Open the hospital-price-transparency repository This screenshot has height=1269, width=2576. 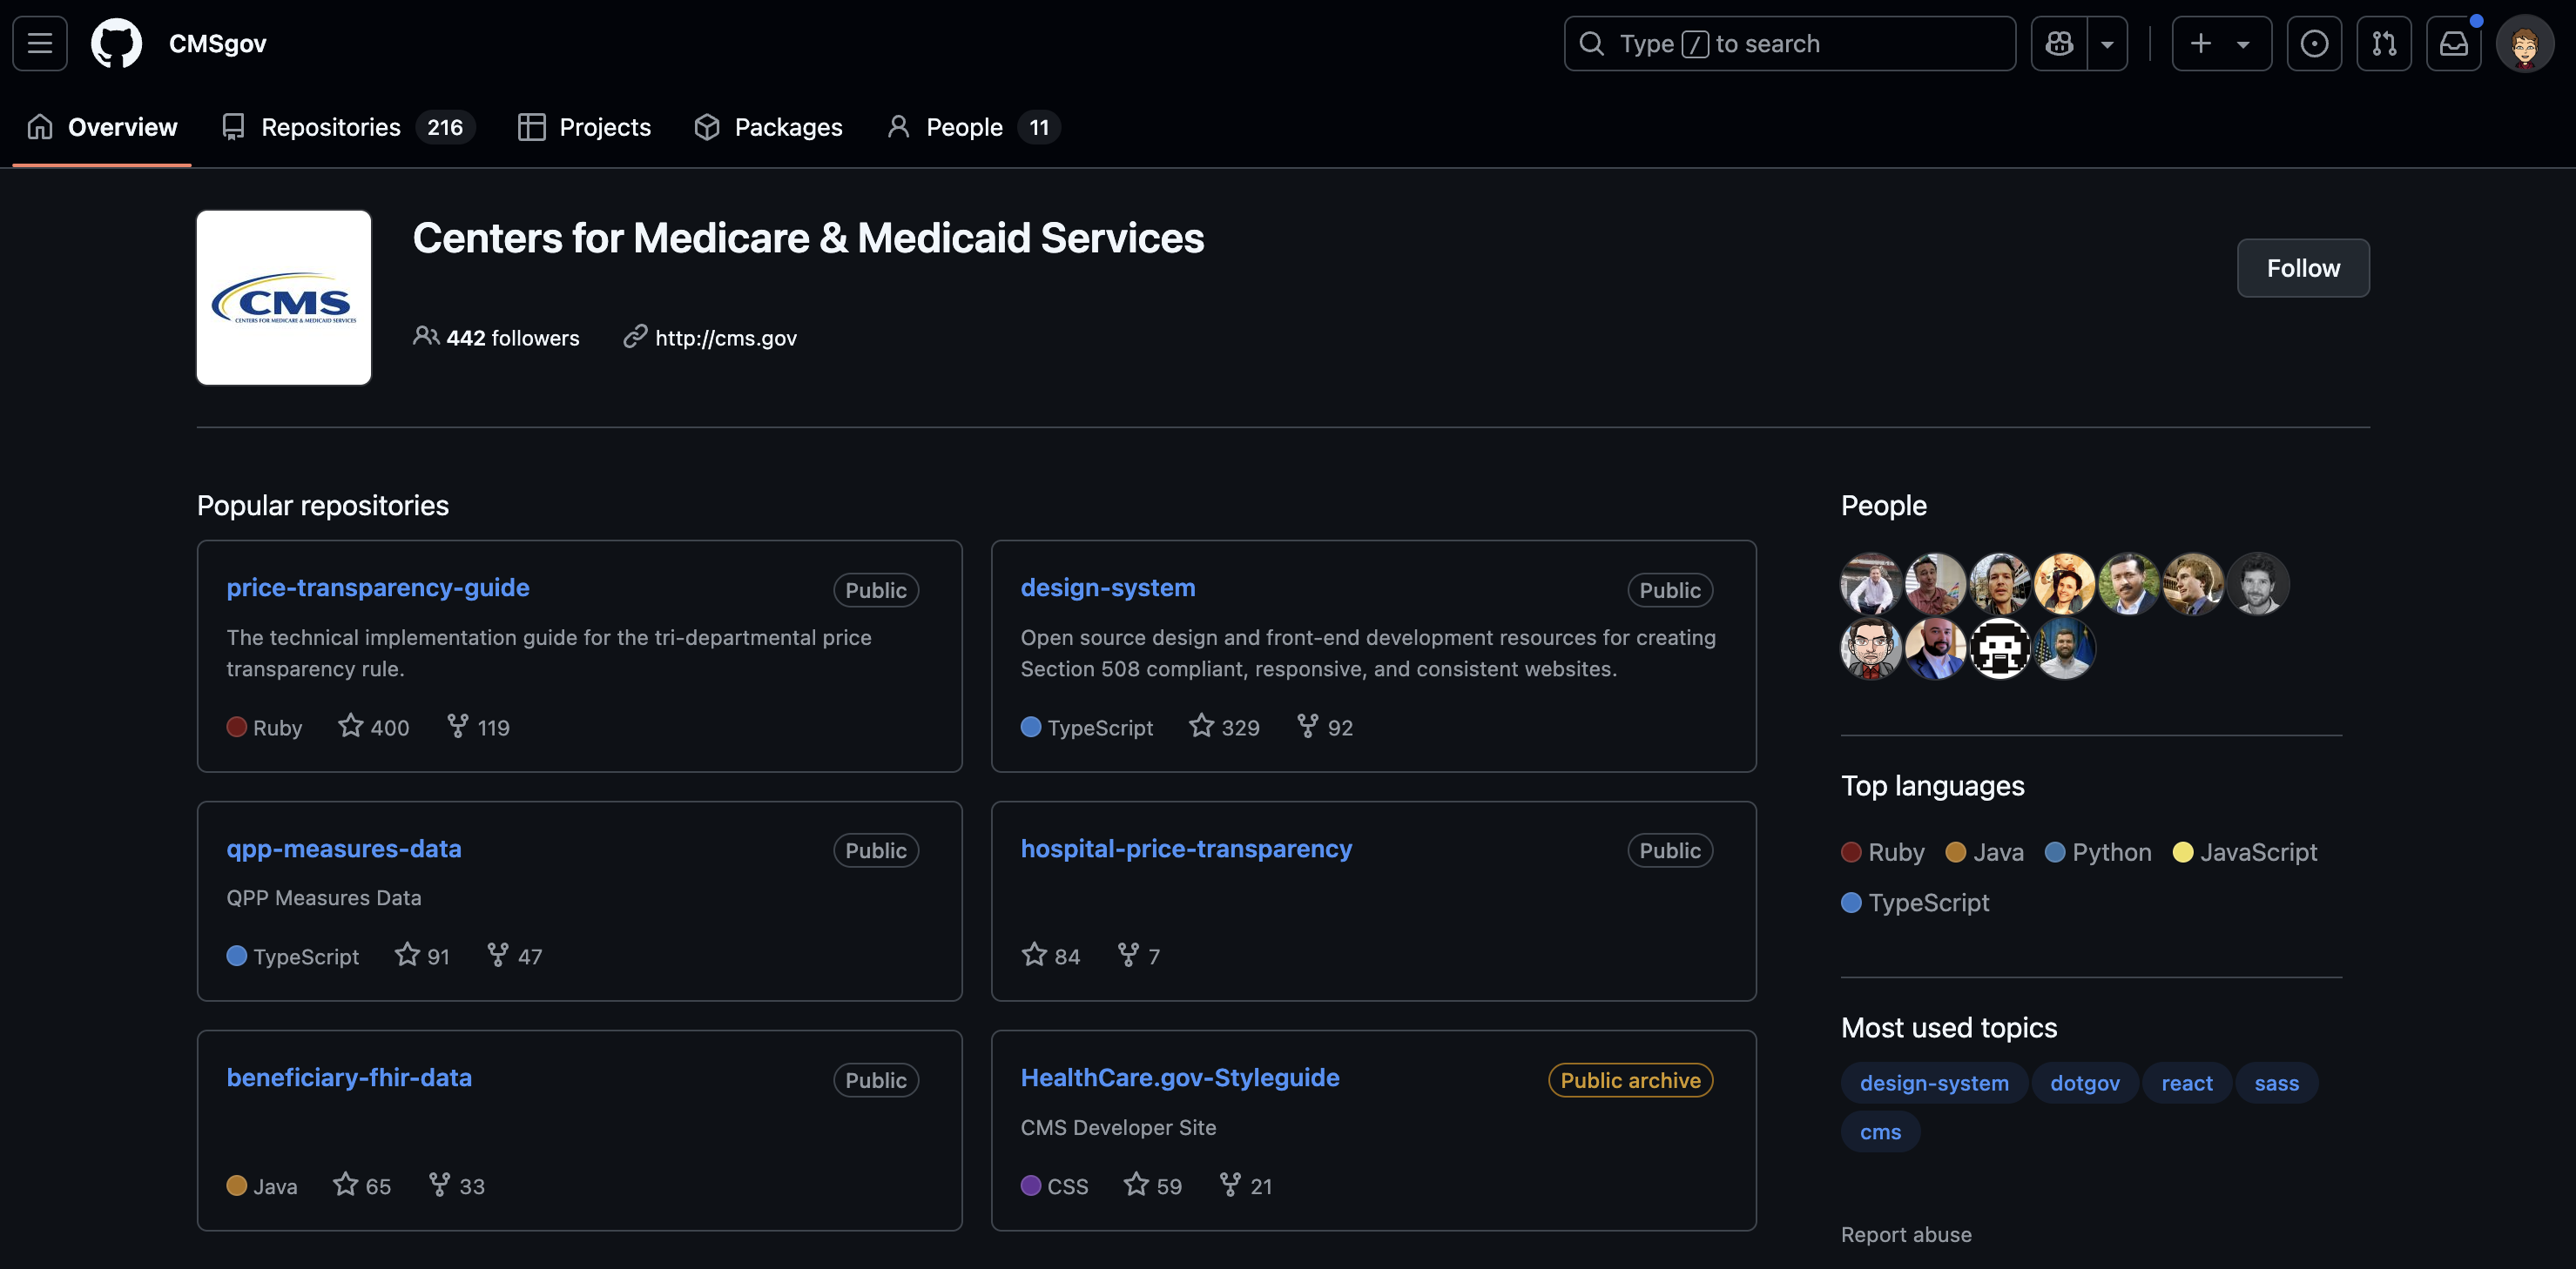tap(1186, 849)
